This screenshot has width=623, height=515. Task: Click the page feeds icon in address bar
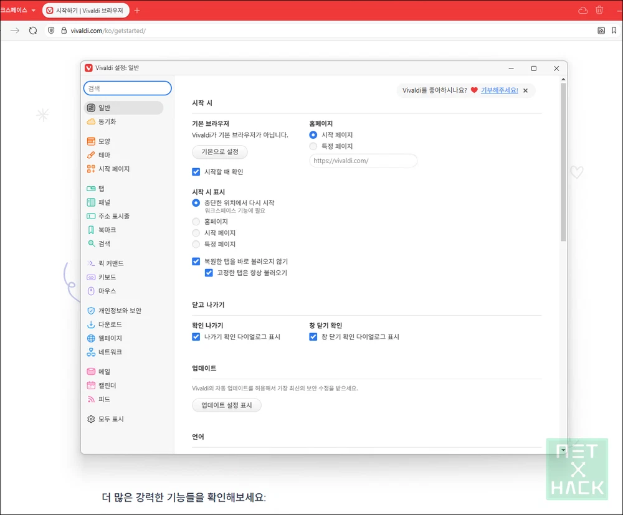[601, 31]
